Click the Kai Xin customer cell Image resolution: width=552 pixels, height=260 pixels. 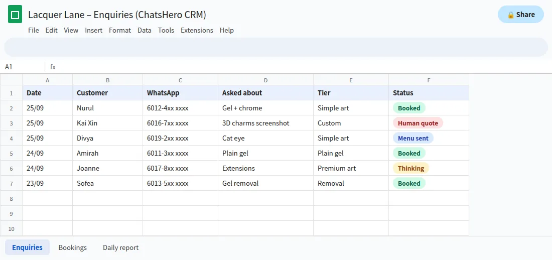pos(108,123)
